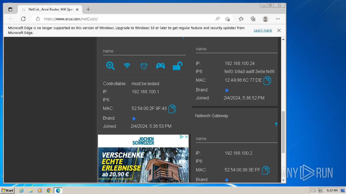Click the name field above 192.168.100.1

pyautogui.click(x=144, y=51)
